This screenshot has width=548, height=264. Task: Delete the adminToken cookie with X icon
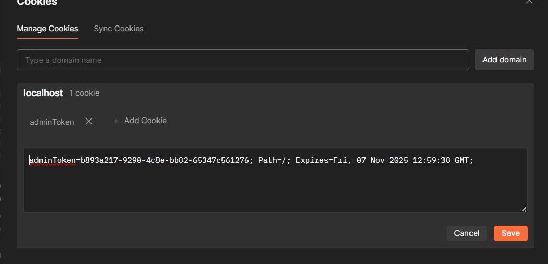(89, 121)
